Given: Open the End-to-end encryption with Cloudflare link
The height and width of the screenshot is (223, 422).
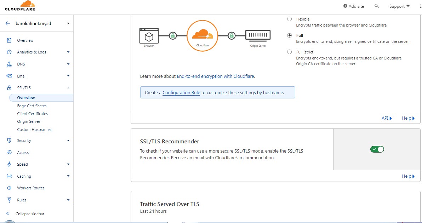Looking at the screenshot, I should click(x=215, y=76).
